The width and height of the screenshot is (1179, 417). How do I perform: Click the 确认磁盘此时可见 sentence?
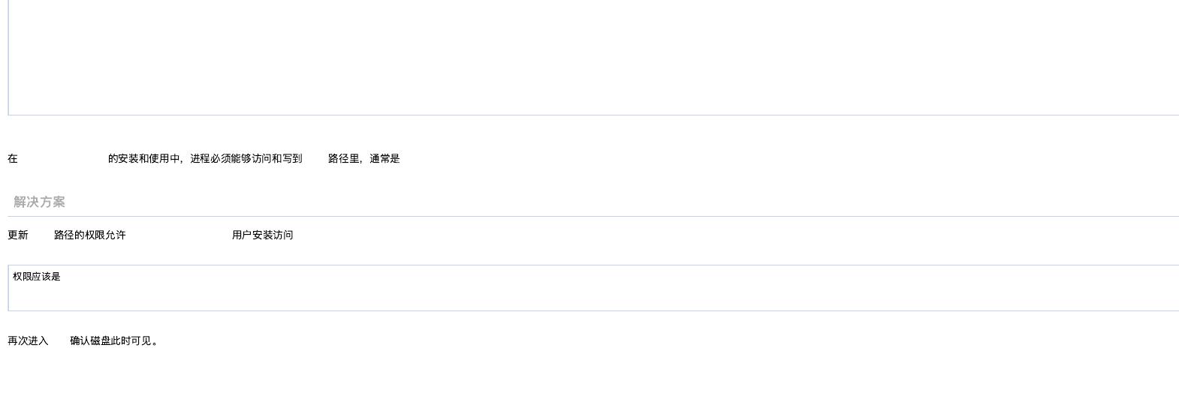pyautogui.click(x=111, y=340)
